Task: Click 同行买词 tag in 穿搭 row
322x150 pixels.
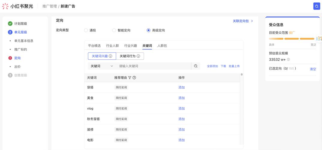Action: point(121,87)
